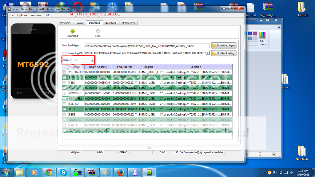Click the USB DA Download All status text
Image resolution: width=315 pixels, height=177 pixels.
pyautogui.click(x=199, y=152)
